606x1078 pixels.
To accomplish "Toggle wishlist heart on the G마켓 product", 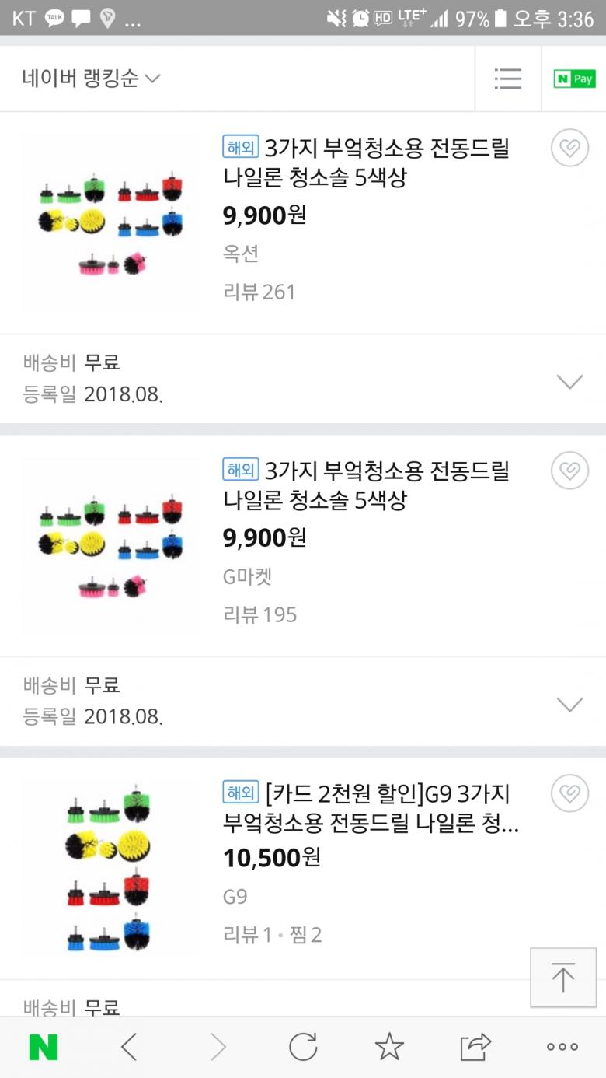I will pyautogui.click(x=569, y=471).
